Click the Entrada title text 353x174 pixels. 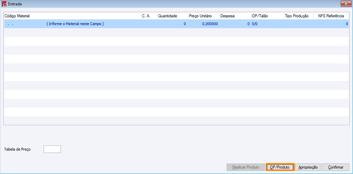click(x=15, y=4)
